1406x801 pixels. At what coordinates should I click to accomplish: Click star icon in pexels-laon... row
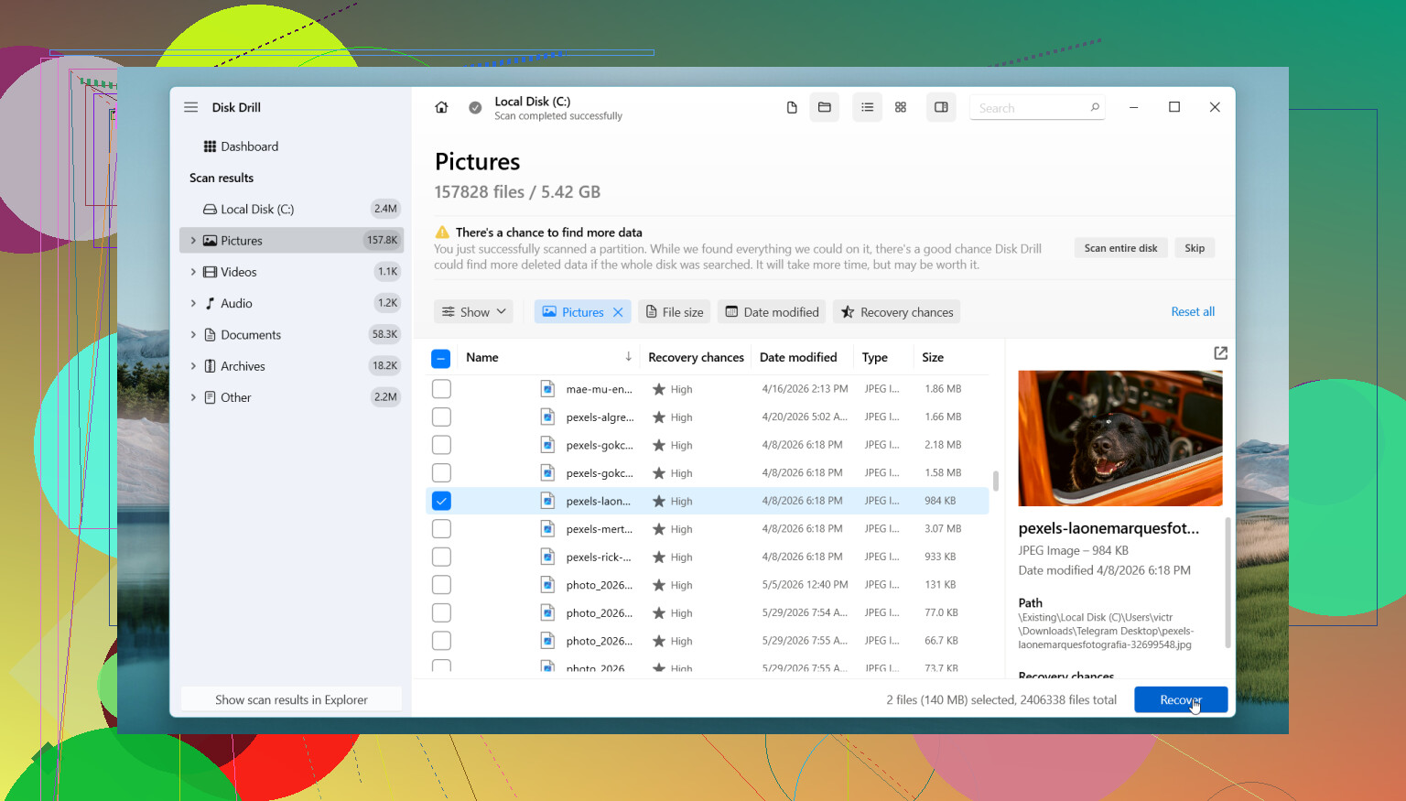[x=658, y=501]
